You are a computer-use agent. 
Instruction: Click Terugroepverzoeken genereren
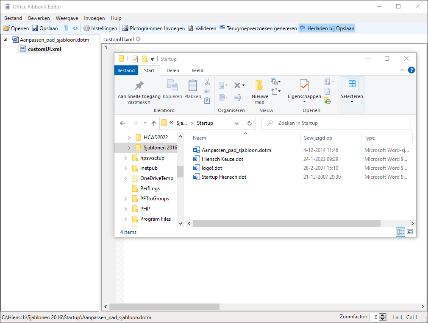[x=258, y=28]
